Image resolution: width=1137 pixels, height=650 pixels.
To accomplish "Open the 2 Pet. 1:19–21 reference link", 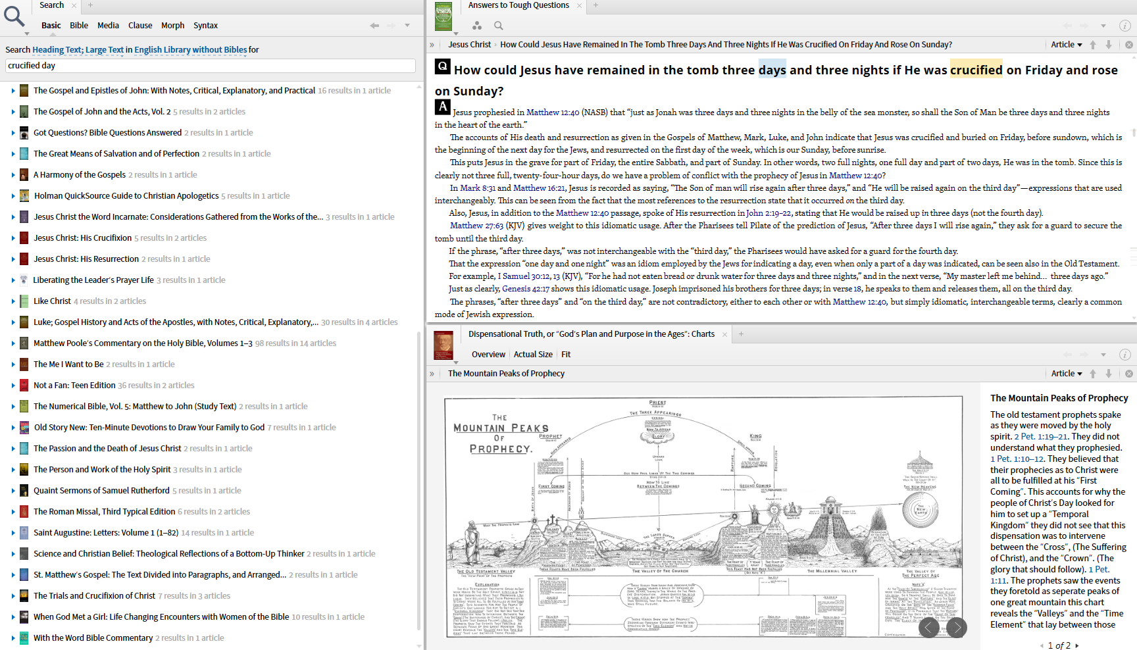I will pos(1042,437).
